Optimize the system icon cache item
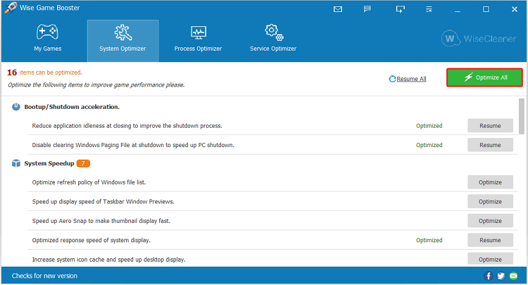The image size is (528, 285). tap(490, 259)
